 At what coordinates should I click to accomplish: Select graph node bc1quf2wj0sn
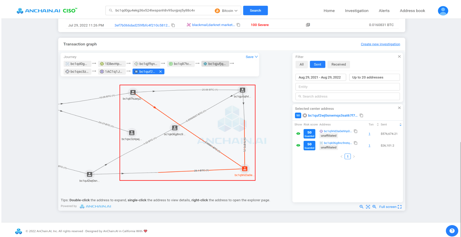tap(89, 174)
